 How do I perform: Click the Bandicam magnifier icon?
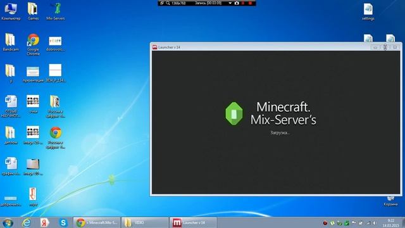tap(168, 3)
